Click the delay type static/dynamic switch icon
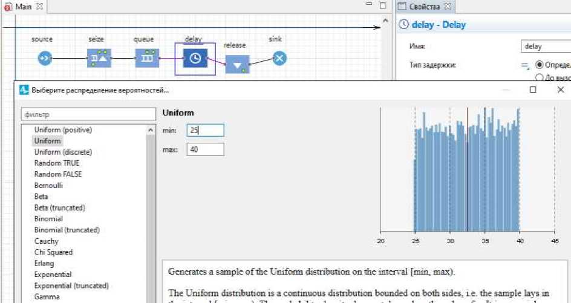 point(525,66)
